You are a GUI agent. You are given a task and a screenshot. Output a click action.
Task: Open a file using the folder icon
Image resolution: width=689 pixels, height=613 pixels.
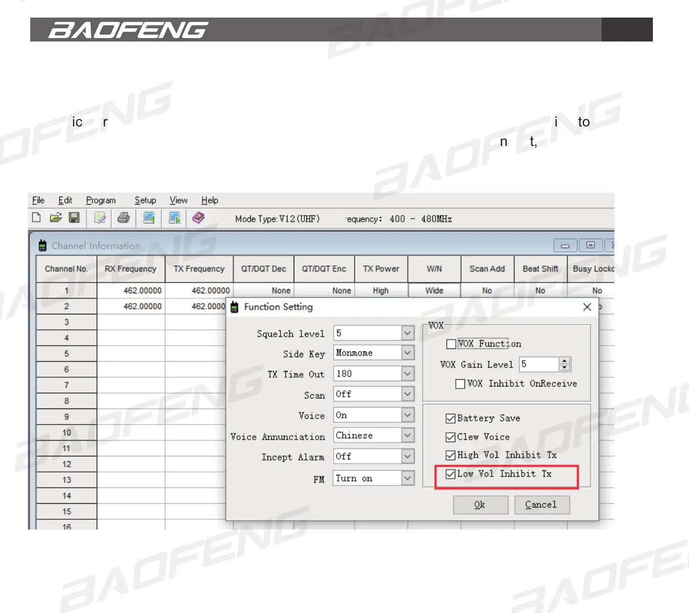pyautogui.click(x=56, y=218)
